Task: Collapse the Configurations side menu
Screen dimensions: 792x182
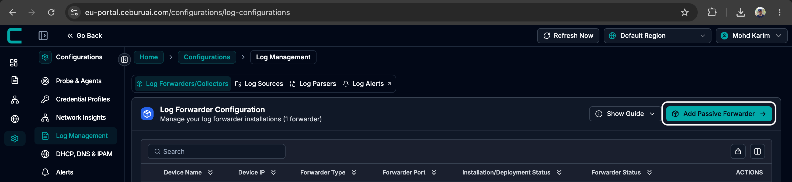Action: (x=124, y=59)
